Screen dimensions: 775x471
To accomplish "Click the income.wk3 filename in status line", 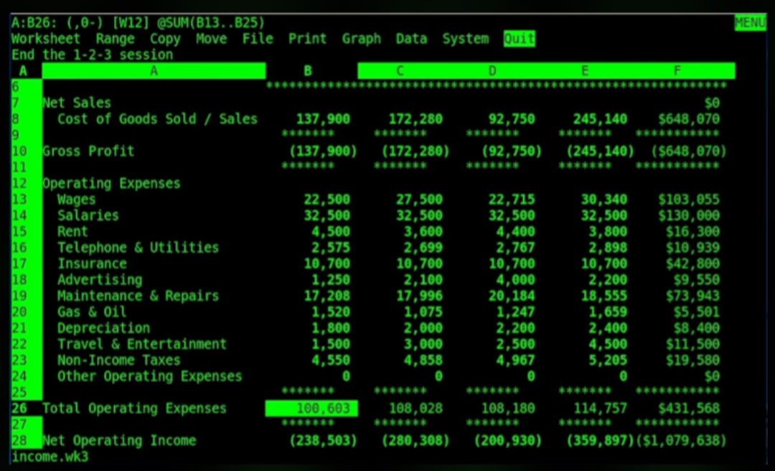I will pos(50,457).
